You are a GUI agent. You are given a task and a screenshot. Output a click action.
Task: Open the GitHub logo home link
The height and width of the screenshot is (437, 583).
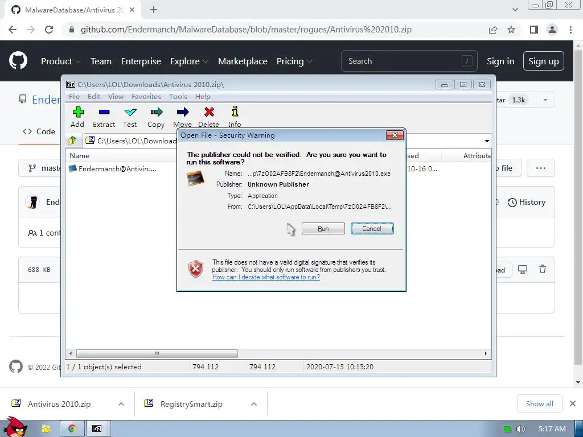click(18, 61)
